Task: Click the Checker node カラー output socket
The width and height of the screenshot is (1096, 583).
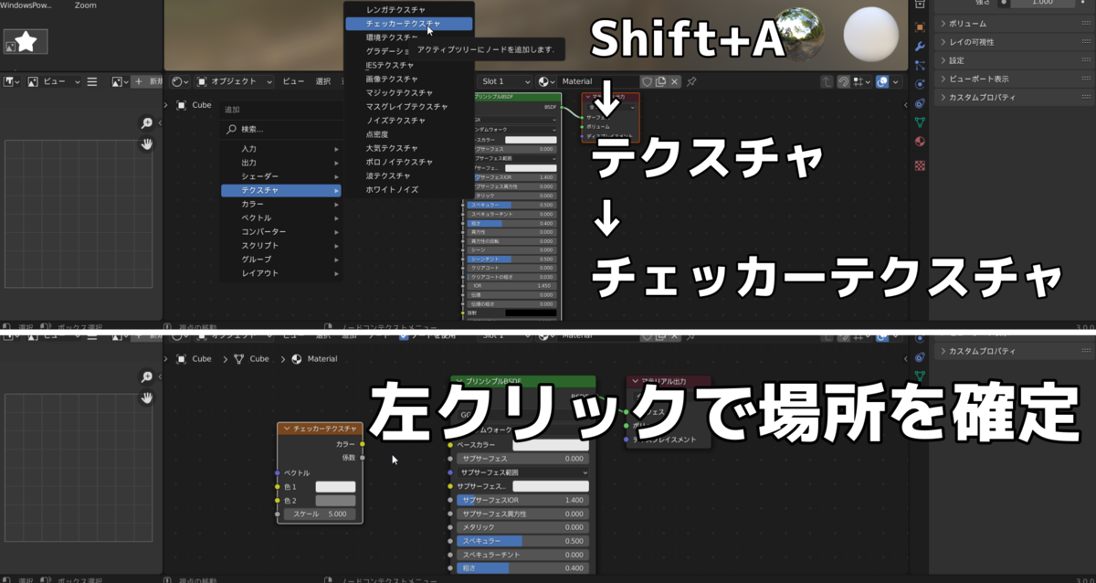Action: point(363,444)
